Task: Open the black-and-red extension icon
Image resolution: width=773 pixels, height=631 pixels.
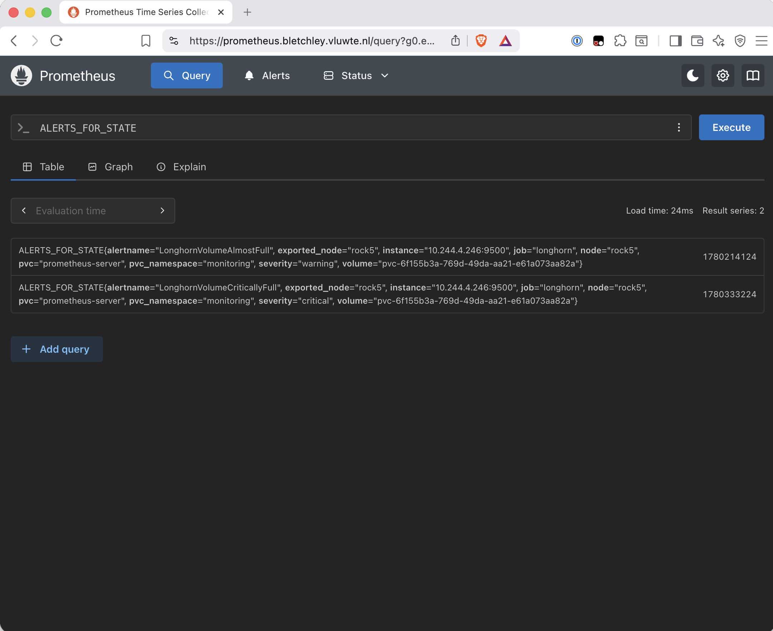Action: (x=598, y=41)
